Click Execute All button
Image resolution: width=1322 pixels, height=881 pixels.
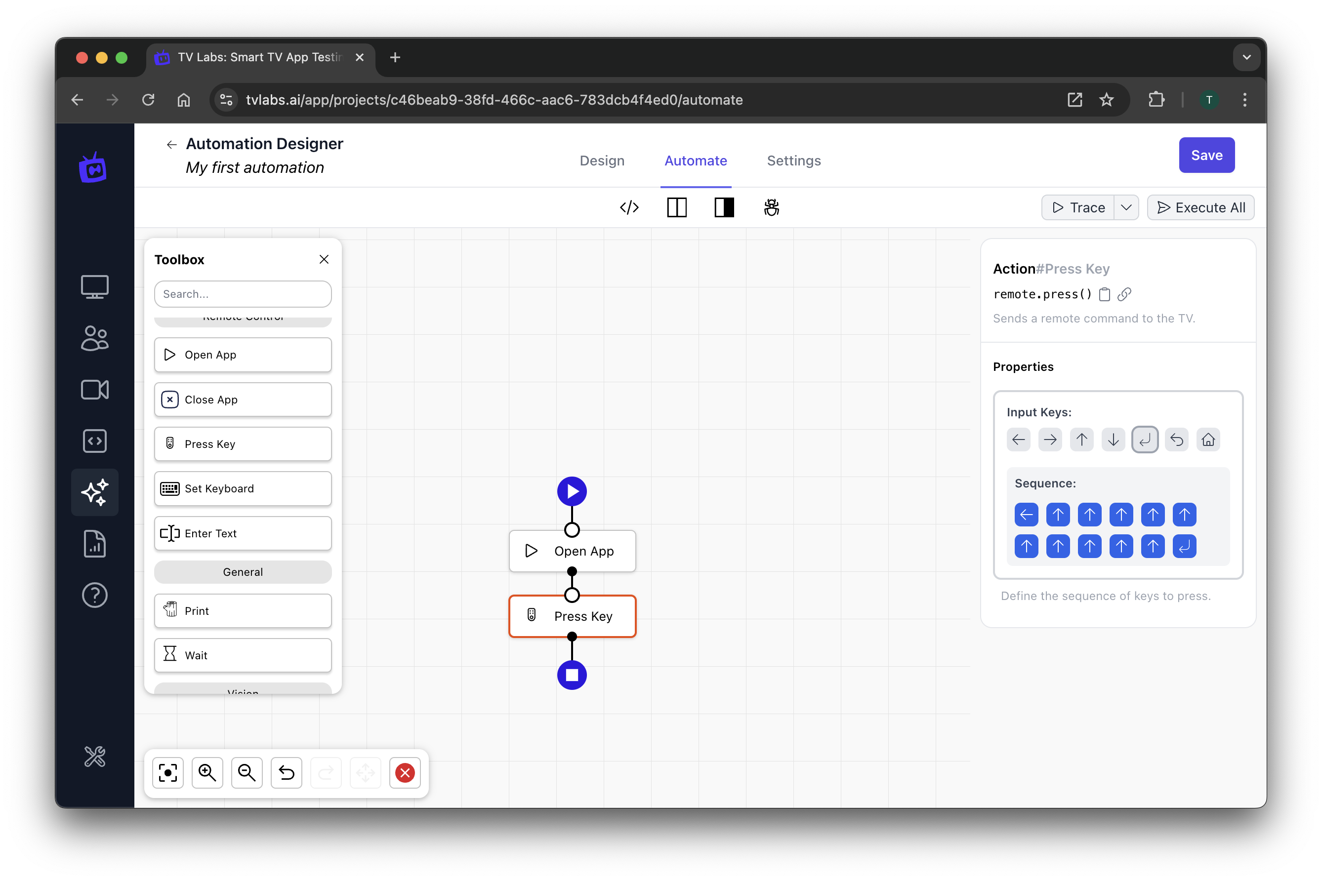pyautogui.click(x=1202, y=207)
